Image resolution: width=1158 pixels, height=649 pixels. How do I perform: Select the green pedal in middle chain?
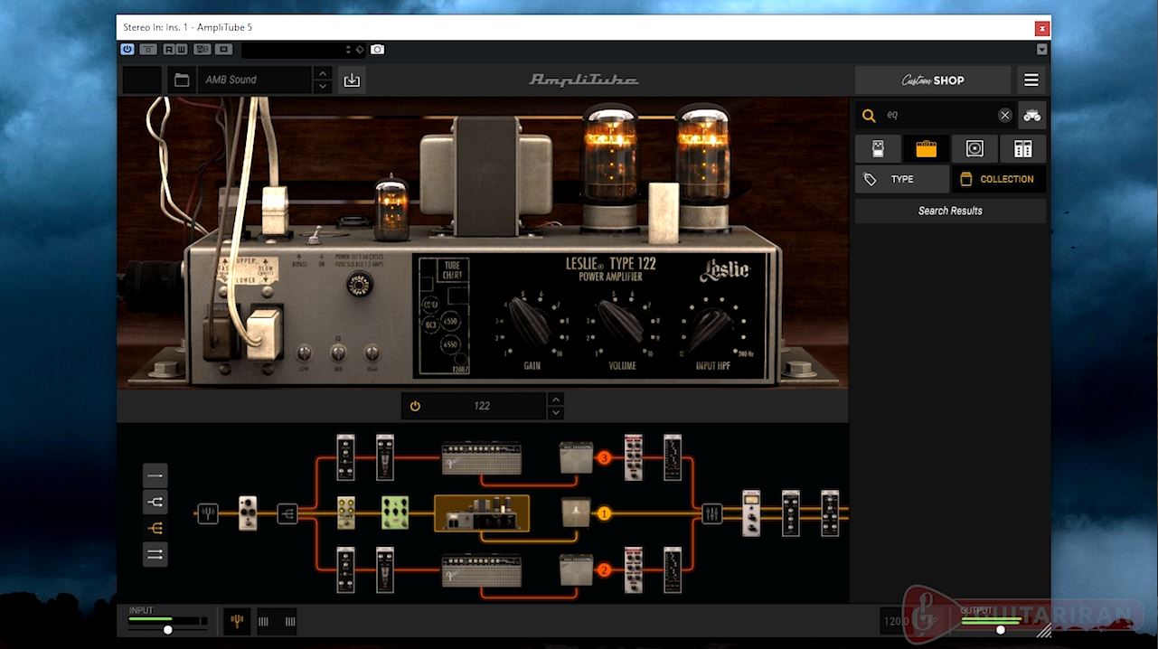coord(396,513)
